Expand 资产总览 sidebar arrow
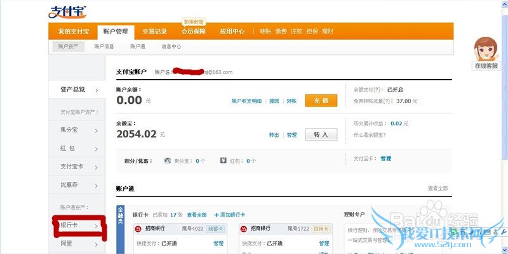Viewport: 508px width, 254px height. 97,91
